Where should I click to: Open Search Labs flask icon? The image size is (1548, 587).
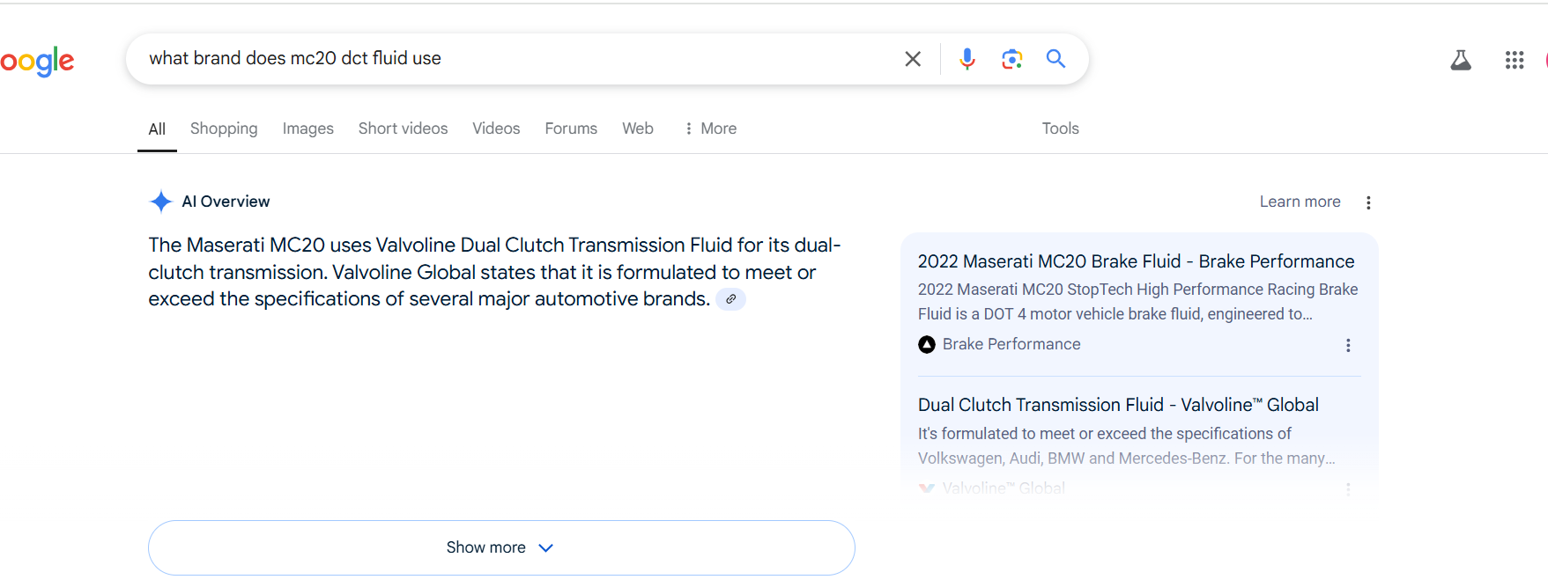pyautogui.click(x=1461, y=60)
